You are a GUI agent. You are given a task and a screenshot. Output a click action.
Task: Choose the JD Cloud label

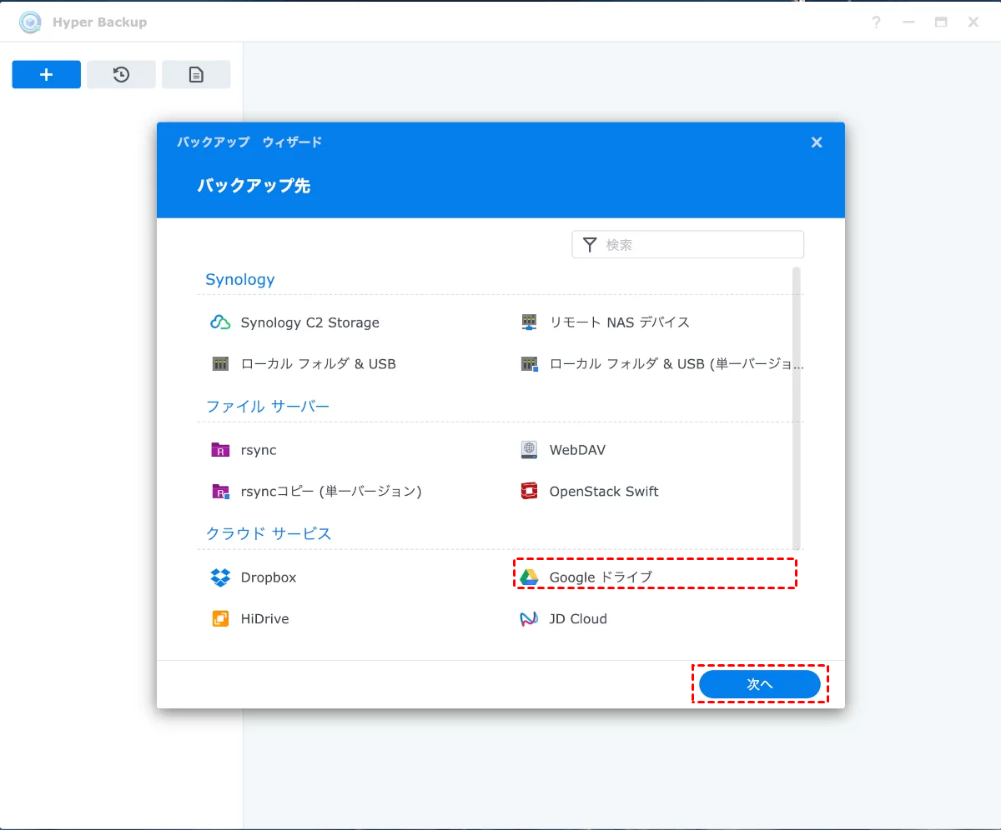pyautogui.click(x=578, y=619)
